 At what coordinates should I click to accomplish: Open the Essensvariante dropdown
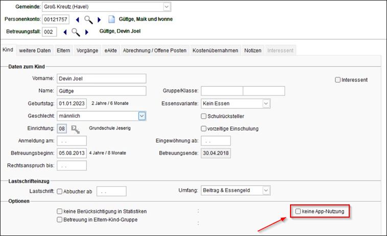[x=265, y=103]
